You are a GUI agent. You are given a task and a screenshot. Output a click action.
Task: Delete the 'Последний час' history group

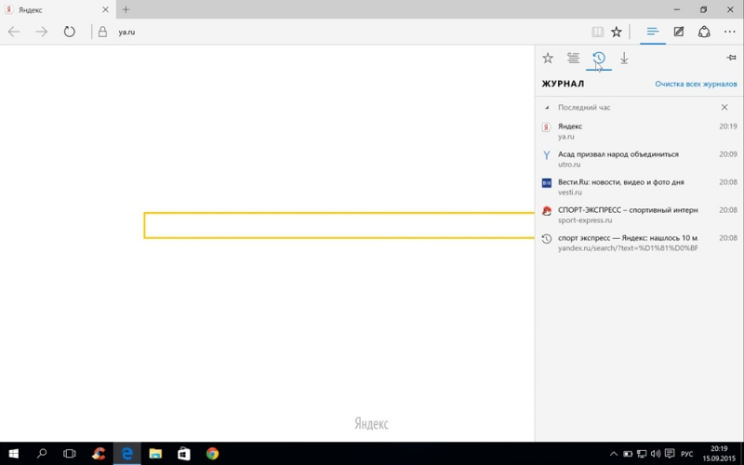point(724,107)
